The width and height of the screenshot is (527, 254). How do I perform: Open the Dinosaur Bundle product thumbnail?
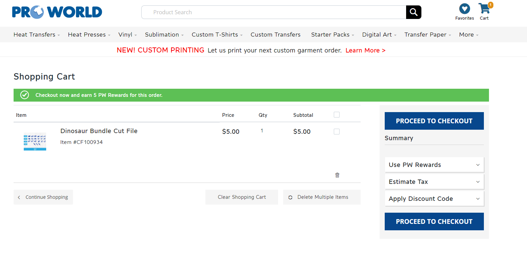35,142
